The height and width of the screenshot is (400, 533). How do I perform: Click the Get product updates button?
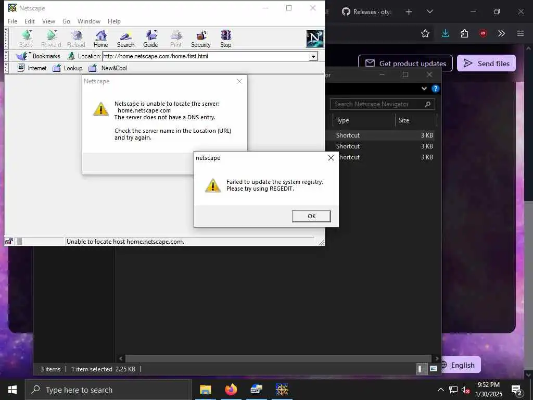coord(405,63)
